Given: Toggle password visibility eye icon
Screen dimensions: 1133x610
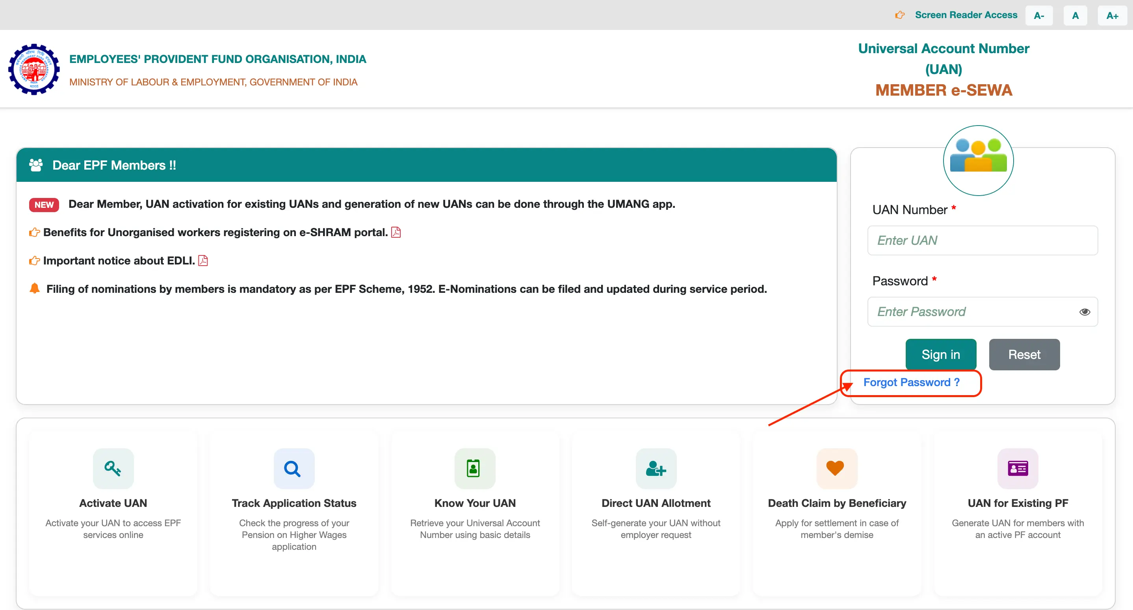Looking at the screenshot, I should tap(1085, 312).
